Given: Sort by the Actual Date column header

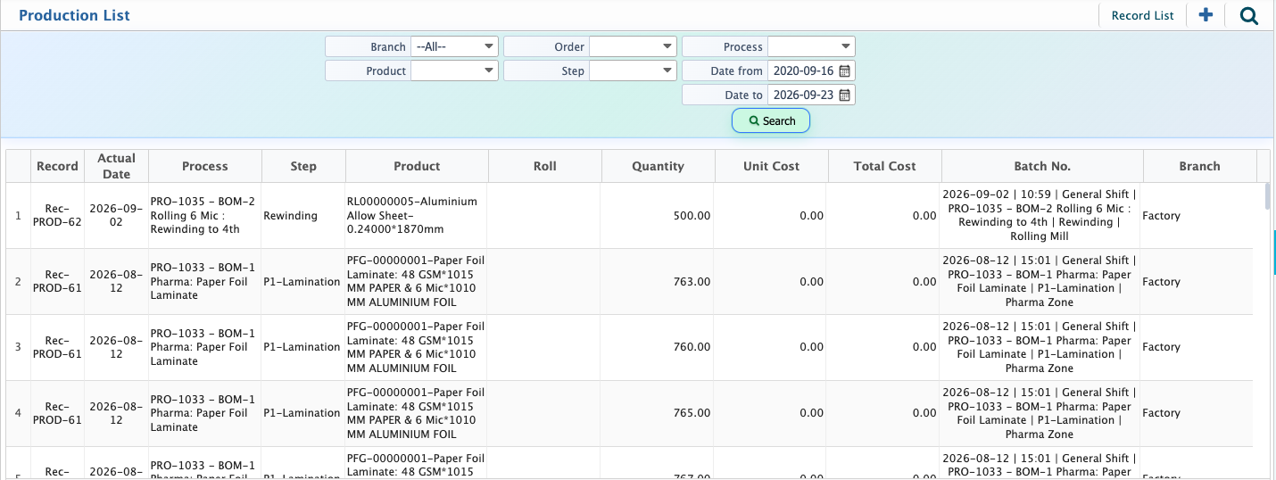Looking at the screenshot, I should point(116,166).
